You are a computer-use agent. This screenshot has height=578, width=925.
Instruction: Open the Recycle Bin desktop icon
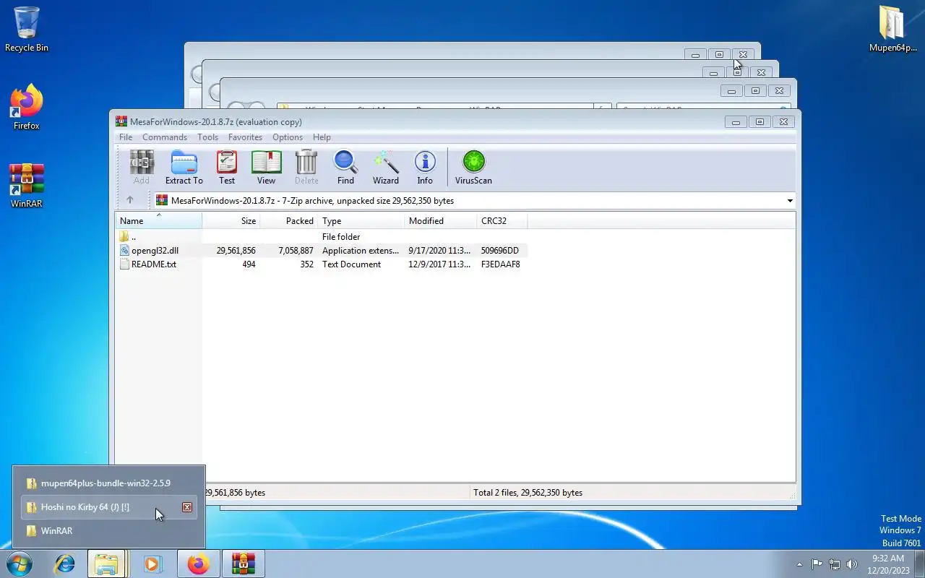[x=27, y=29]
